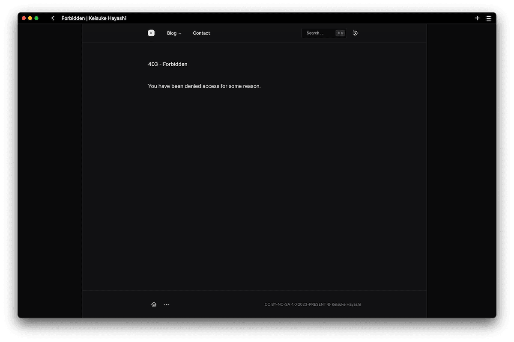The image size is (514, 342).
Task: Click the ⌘K shortcut badge
Action: (340, 33)
